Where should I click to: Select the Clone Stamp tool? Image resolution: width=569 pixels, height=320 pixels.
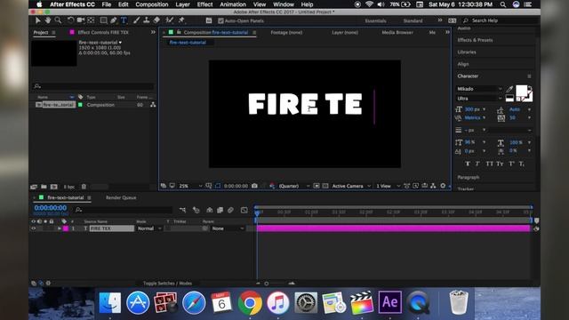tap(146, 20)
